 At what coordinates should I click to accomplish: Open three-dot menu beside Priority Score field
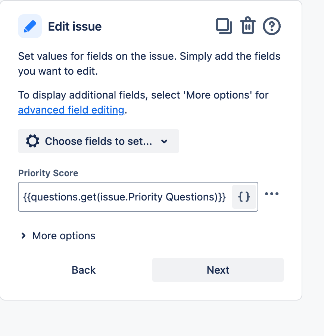click(271, 194)
